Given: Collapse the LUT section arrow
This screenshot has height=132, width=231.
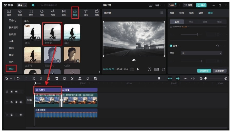Looking at the screenshot, I should pos(179,46).
